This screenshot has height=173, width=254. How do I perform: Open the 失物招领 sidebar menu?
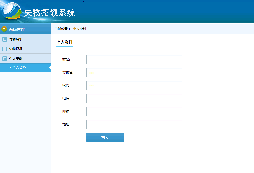click(16, 49)
